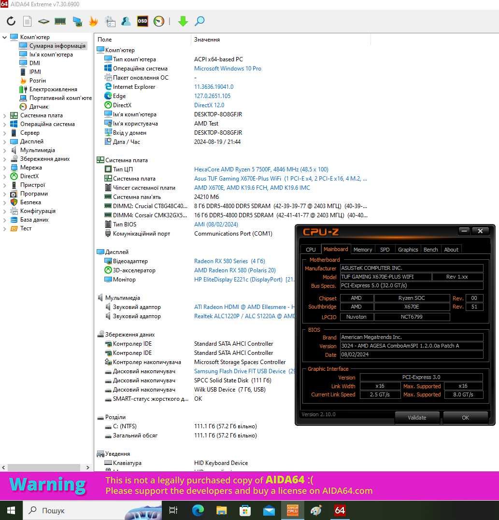The height and width of the screenshot is (520, 499).
Task: Open DirectX 12.0 link
Action: (x=209, y=105)
